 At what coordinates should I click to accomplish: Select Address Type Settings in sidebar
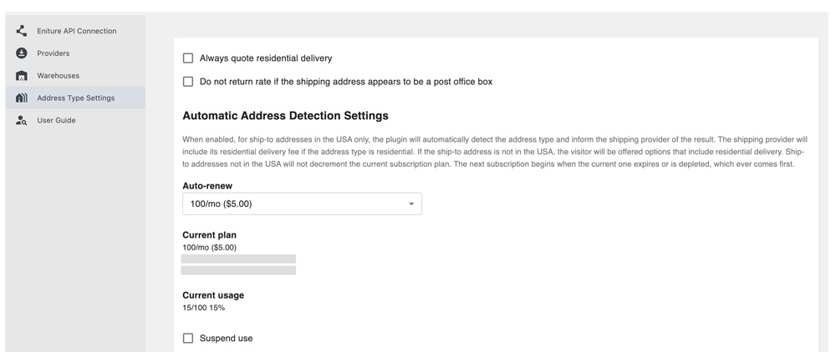point(76,98)
